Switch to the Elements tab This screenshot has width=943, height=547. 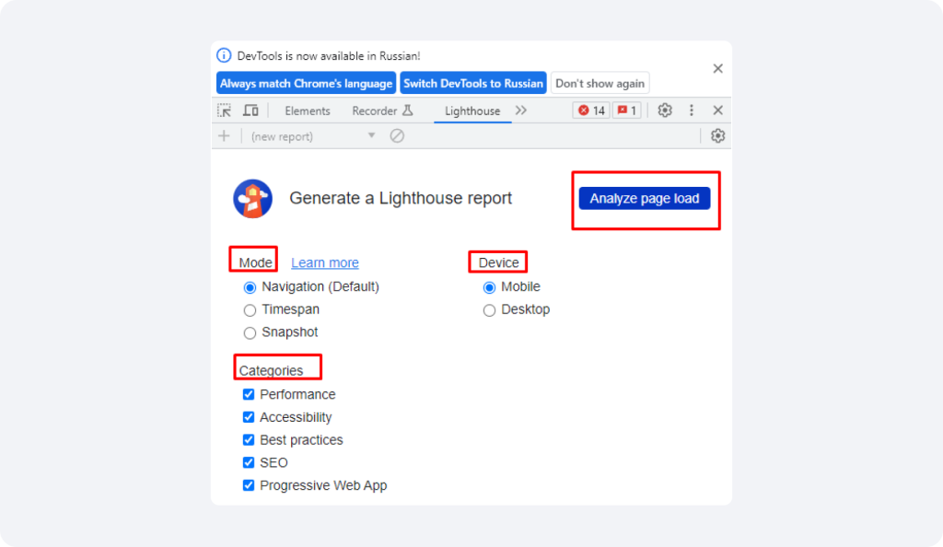308,111
